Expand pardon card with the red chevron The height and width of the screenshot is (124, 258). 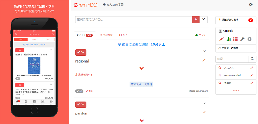tap(142, 121)
